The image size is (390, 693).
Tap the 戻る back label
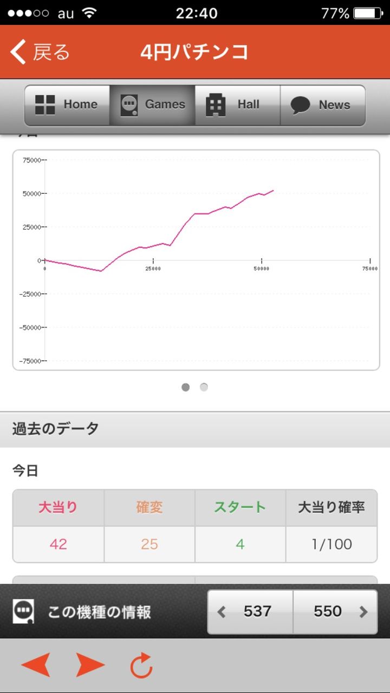click(x=51, y=52)
